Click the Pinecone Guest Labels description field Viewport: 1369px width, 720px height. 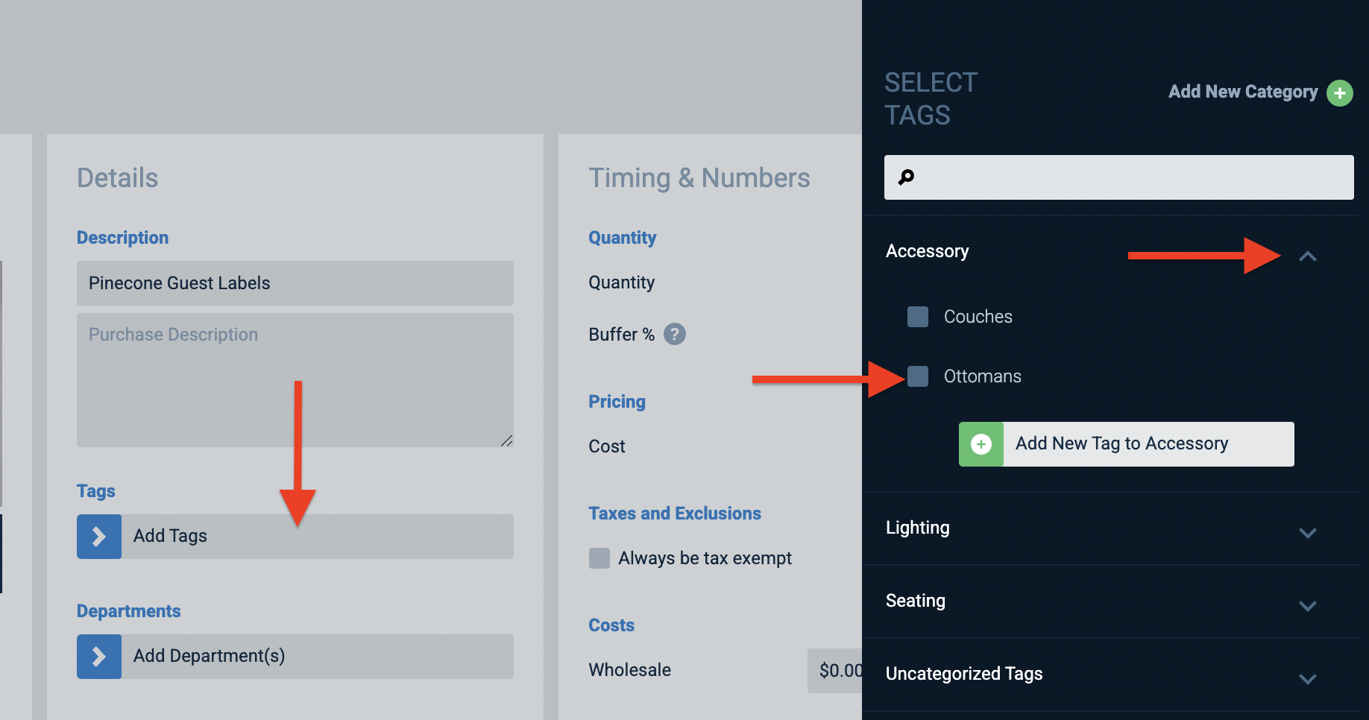coord(295,283)
